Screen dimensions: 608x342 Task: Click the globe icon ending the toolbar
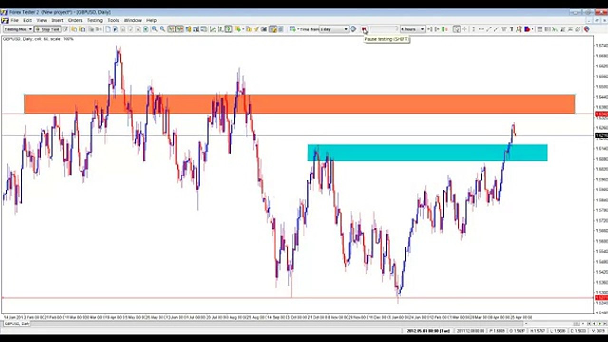[x=587, y=29]
